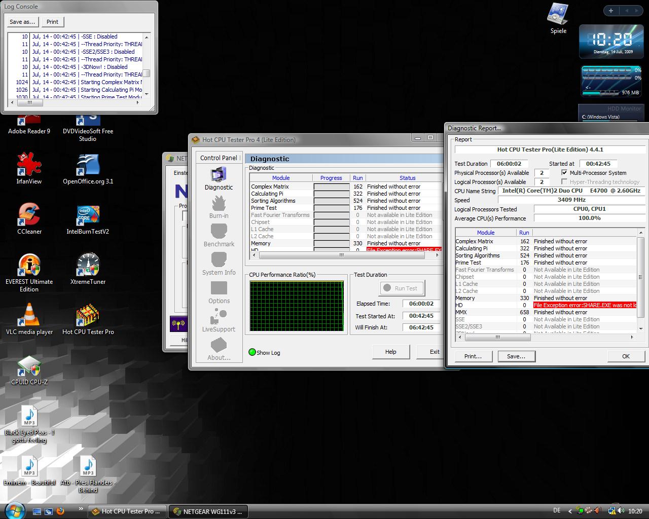Screen dimensions: 649x519
Task: Sort by Status column header
Action: tap(407, 178)
